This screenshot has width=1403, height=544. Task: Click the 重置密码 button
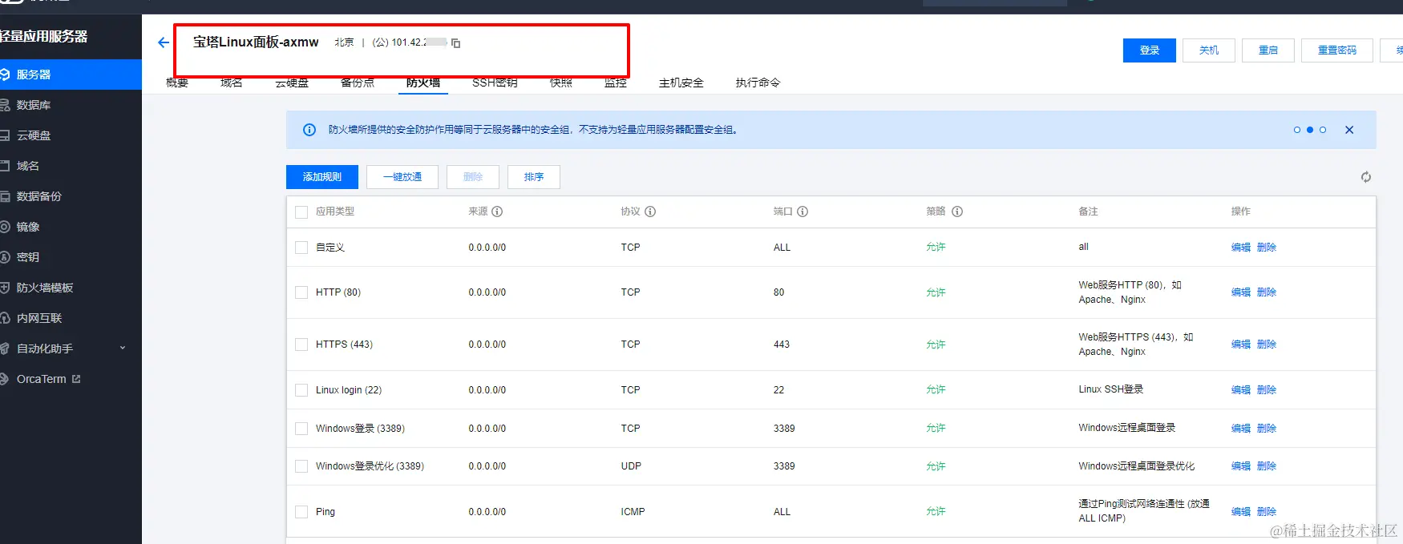coord(1337,50)
